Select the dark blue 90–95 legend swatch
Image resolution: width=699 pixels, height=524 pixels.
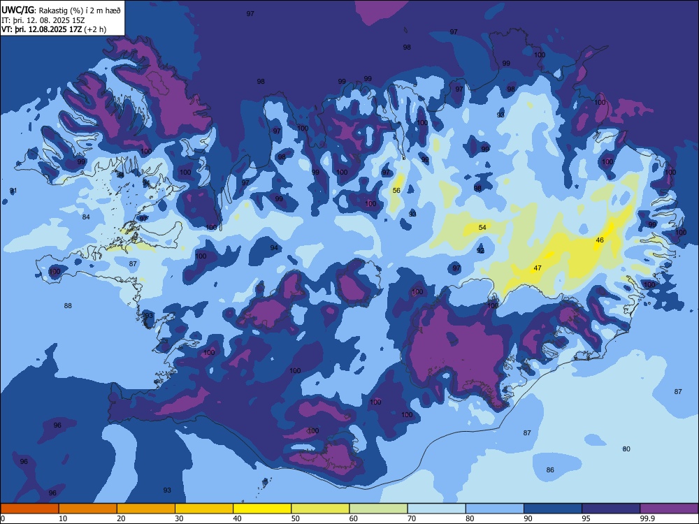tap(553, 509)
